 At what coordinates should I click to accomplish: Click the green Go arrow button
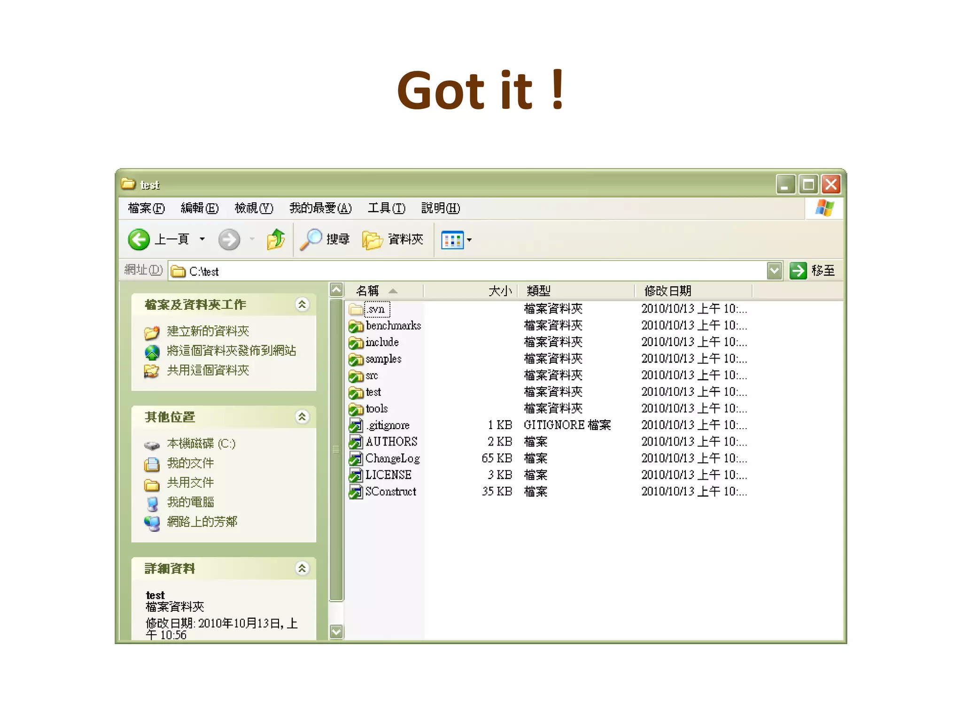pyautogui.click(x=798, y=271)
